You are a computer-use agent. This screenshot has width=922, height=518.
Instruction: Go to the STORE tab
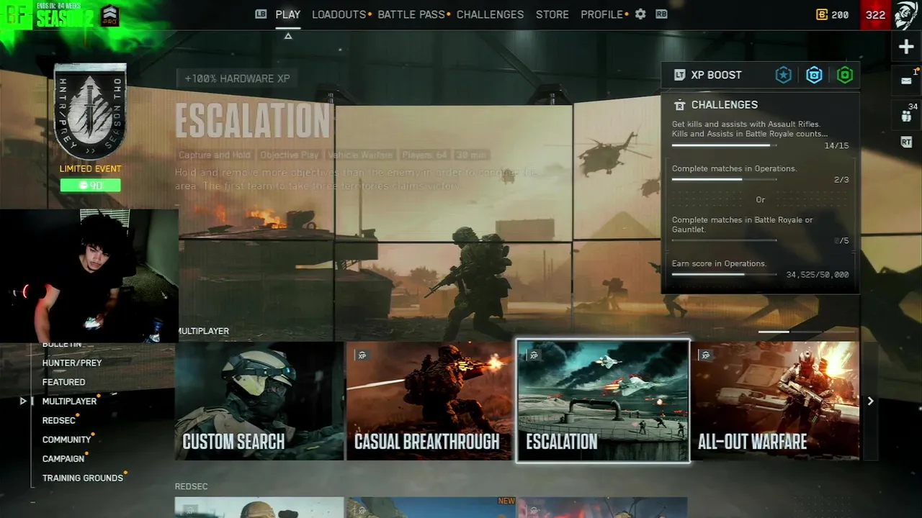(x=552, y=14)
